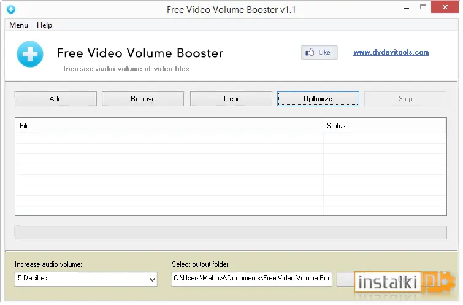463x305 pixels.
Task: Minimize the Free Video Volume Booster window
Action: click(407, 8)
